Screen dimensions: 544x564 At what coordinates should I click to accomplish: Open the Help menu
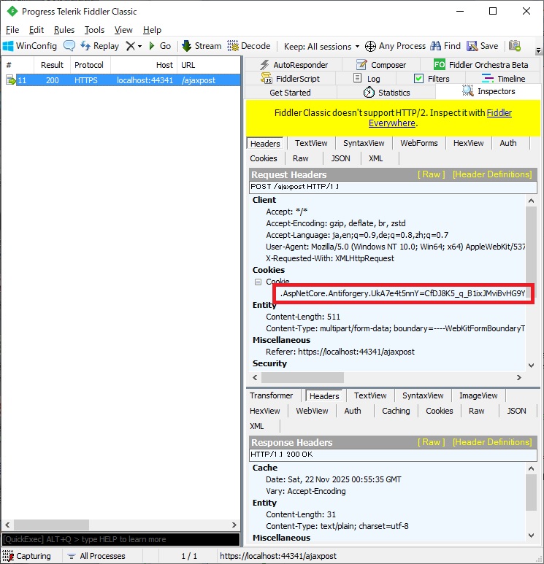click(x=152, y=30)
